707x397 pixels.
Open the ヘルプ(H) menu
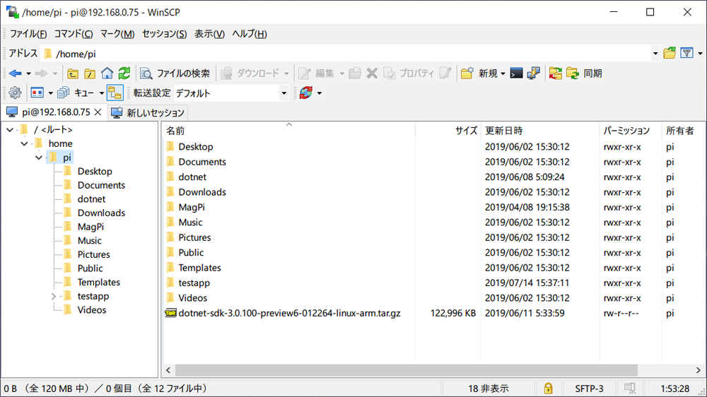tap(250, 34)
